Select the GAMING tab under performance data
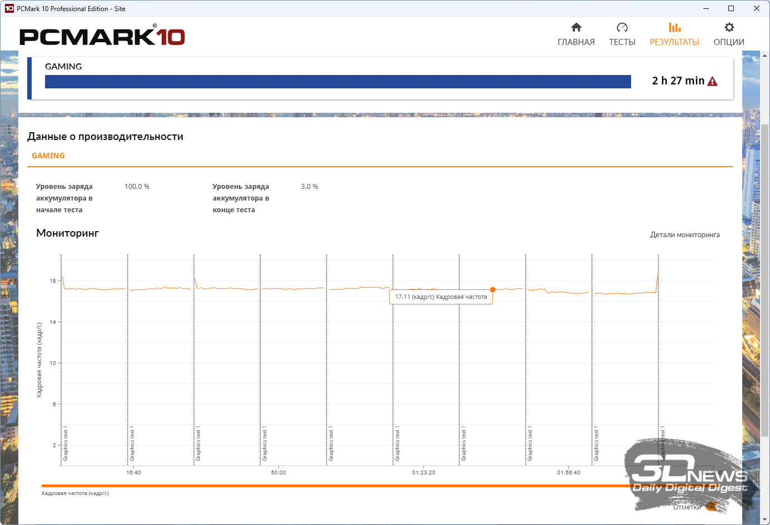 coord(48,156)
